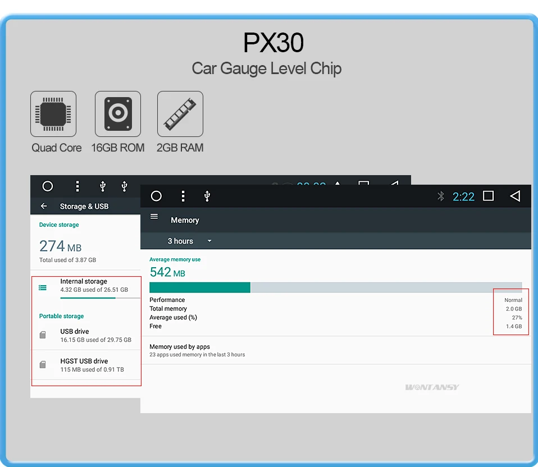This screenshot has width=538, height=467.
Task: Open the overflow menu on Storage & USB screen
Action: pyautogui.click(x=77, y=186)
